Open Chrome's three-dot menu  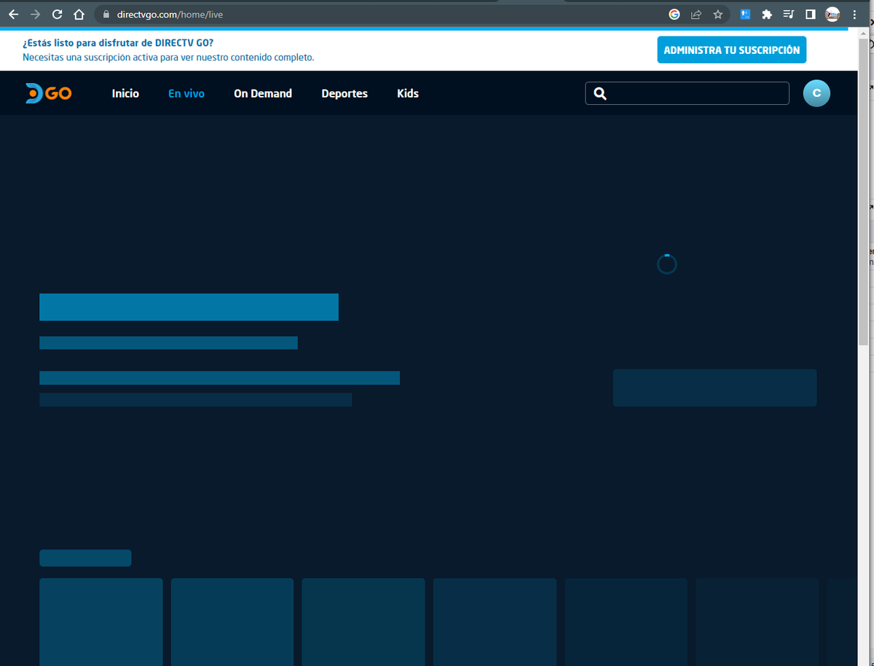pos(854,15)
